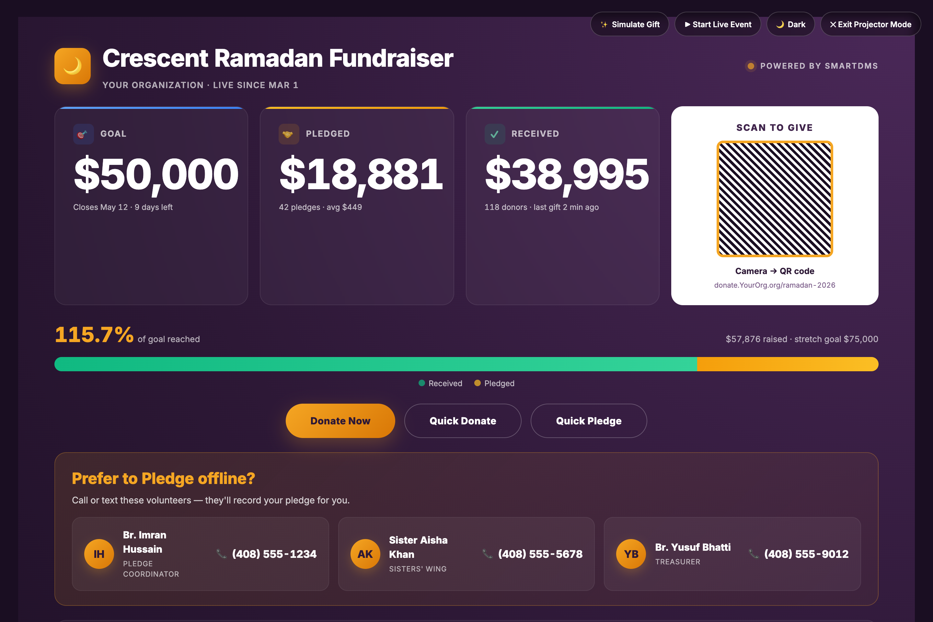Click the green Received portion of progress bar
This screenshot has width=933, height=622.
(376, 364)
